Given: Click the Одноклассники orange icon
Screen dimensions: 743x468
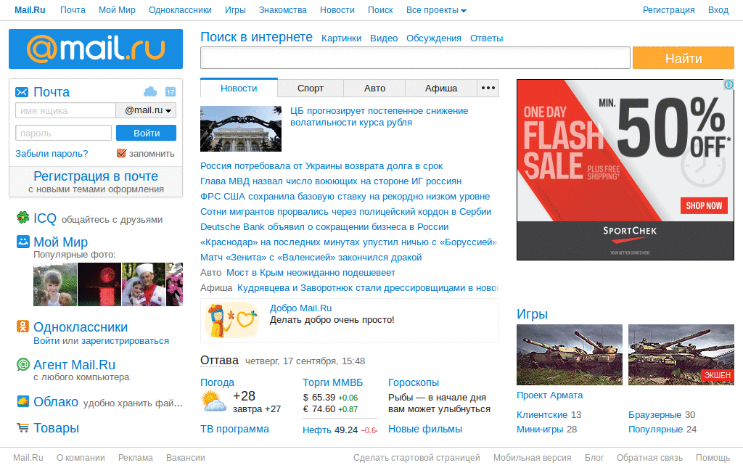Looking at the screenshot, I should pos(22,327).
